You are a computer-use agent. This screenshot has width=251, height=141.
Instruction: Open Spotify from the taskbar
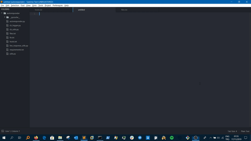click(x=172, y=137)
